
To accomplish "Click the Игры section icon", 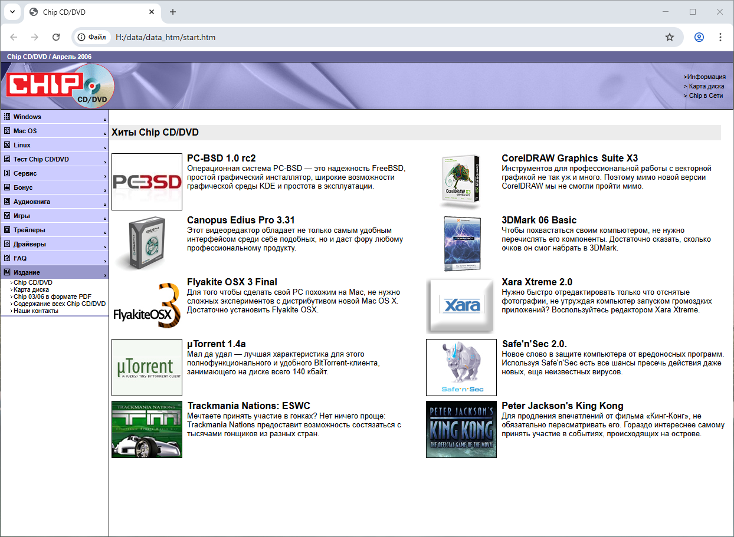I will [x=8, y=216].
